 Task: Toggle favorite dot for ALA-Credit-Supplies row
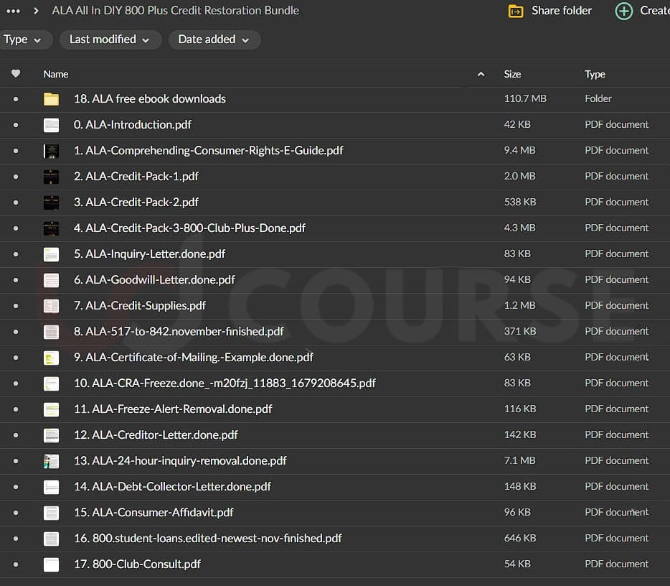tap(16, 306)
